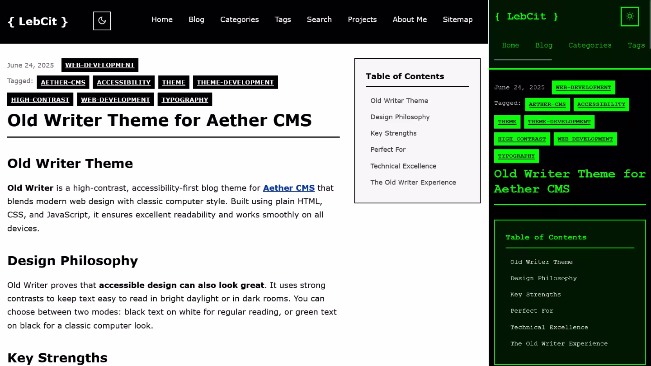Screen dimensions: 651x366
Task: Select the black ACCESSIBILITY tag
Action: pyautogui.click(x=123, y=82)
